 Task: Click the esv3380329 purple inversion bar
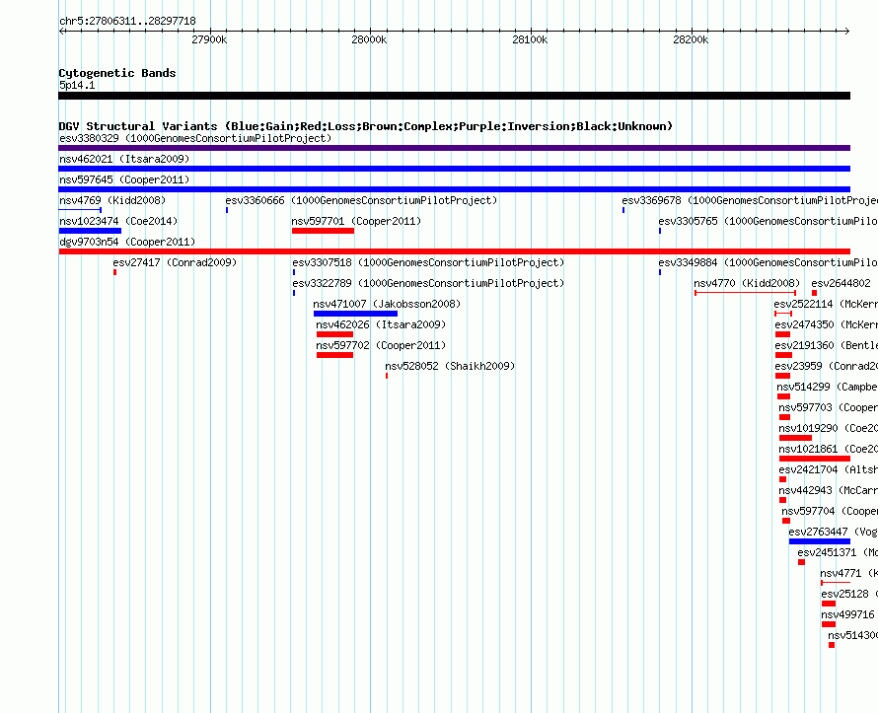coord(454,148)
